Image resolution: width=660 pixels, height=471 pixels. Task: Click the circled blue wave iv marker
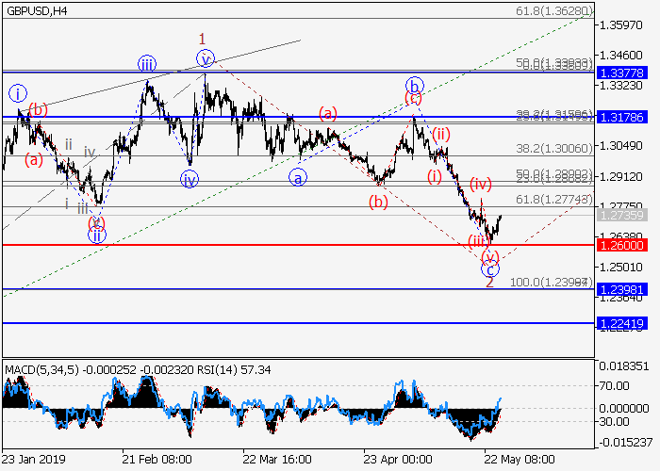(190, 179)
